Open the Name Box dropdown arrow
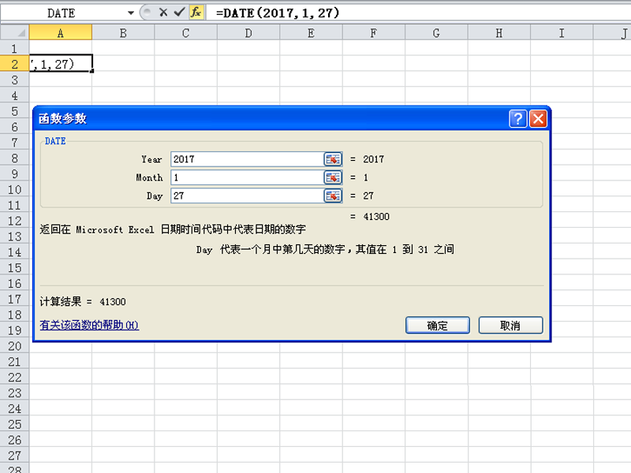The image size is (631, 473). coord(131,12)
